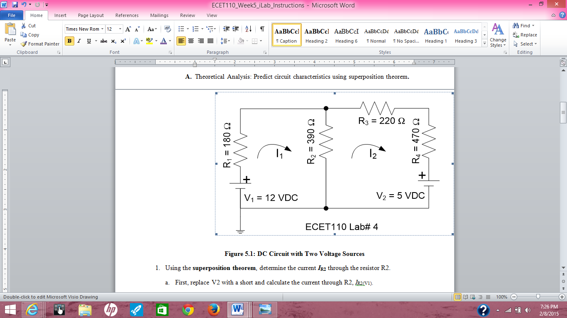Open the font size dropdown

[120, 29]
